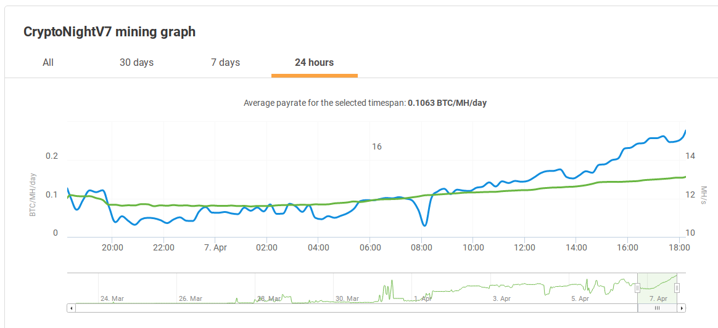Click the navigator timeline at 5. Apr
The height and width of the screenshot is (328, 718).
tap(580, 298)
